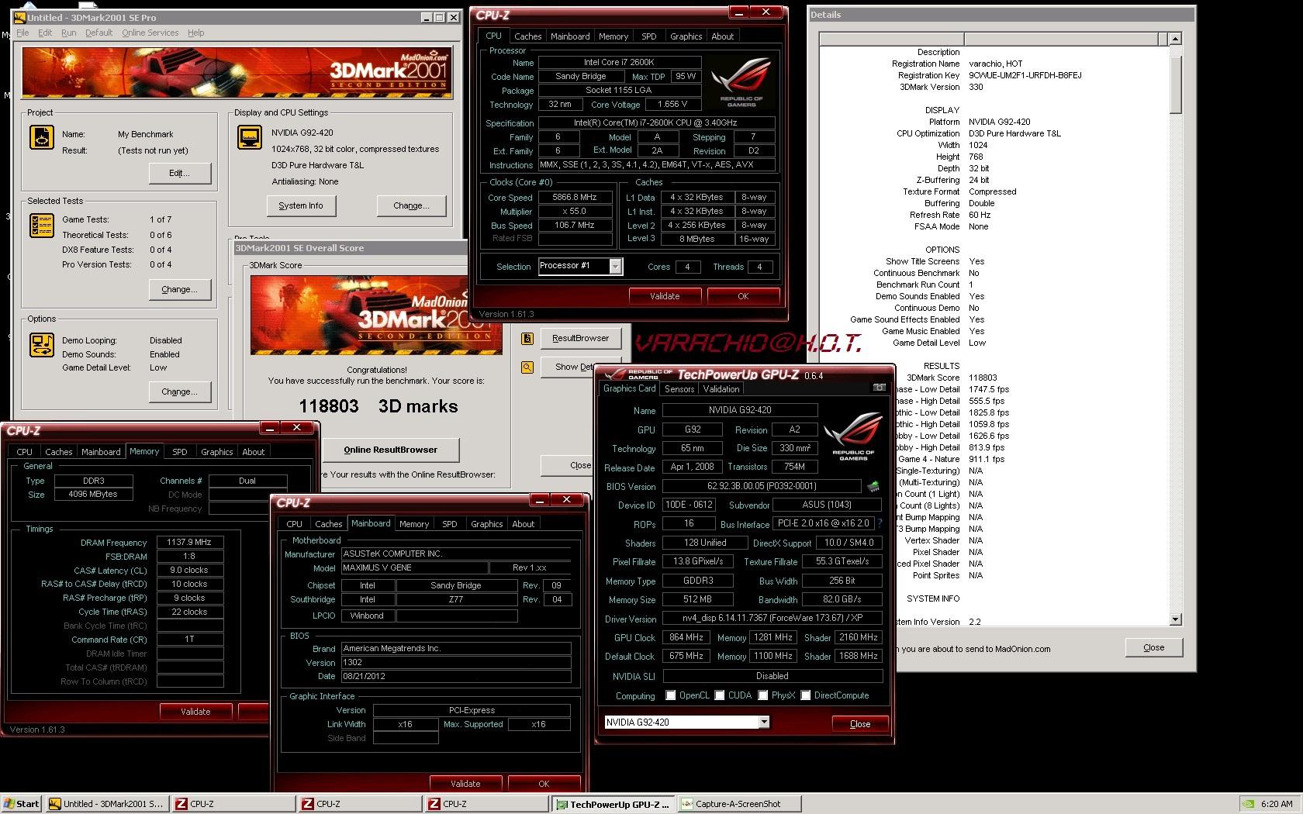Image resolution: width=1303 pixels, height=814 pixels.
Task: Switch to Untitled - 3DMark2001 taskbar item
Action: (x=106, y=804)
